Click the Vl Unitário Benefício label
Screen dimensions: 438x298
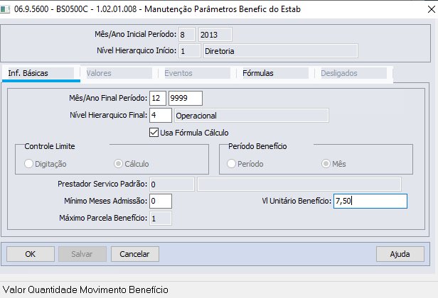tap(297, 201)
